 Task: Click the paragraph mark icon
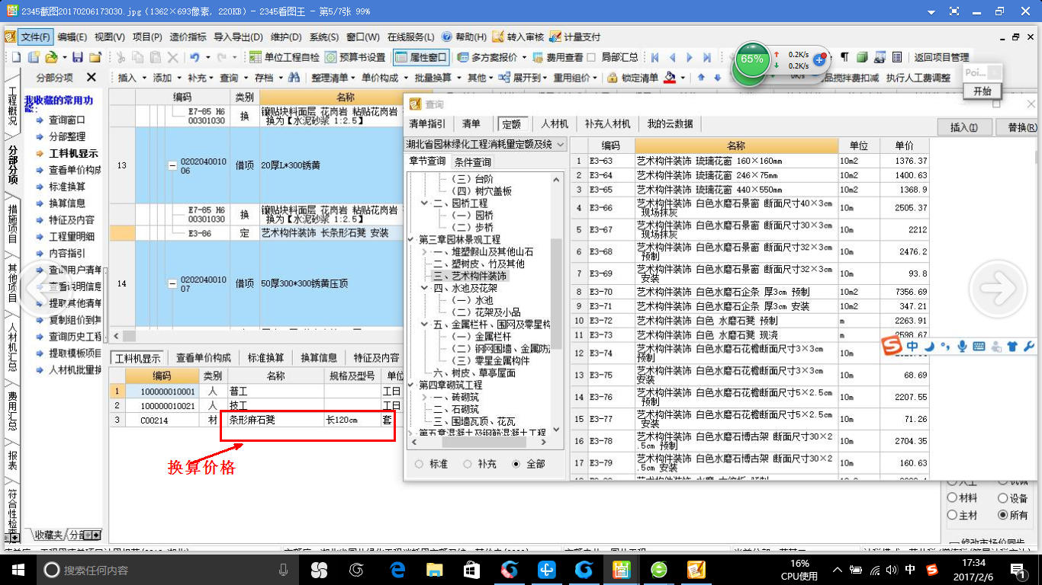(x=844, y=57)
